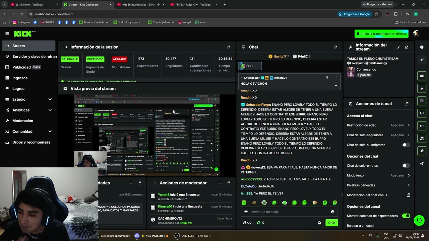This screenshot has width=429, height=241.
Task: Open Chat de solo-seguidores options
Action: click(x=378, y=135)
